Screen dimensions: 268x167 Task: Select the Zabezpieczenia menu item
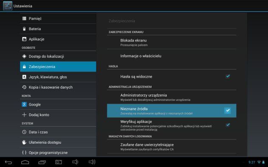[x=58, y=67]
